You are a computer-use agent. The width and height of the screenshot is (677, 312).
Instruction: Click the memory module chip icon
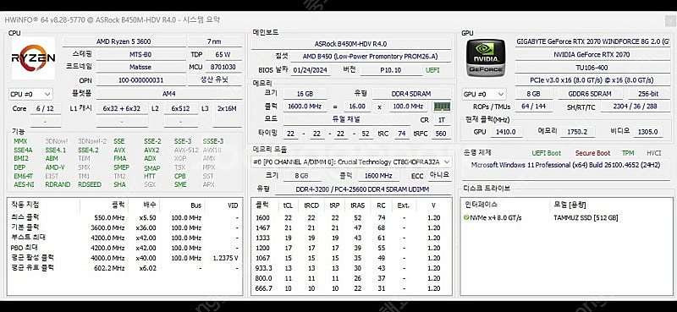click(442, 107)
